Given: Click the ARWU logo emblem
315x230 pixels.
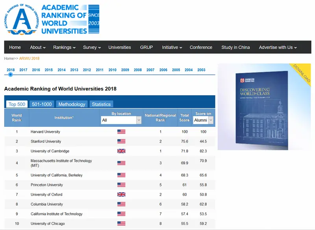Looking at the screenshot, I should [21, 19].
